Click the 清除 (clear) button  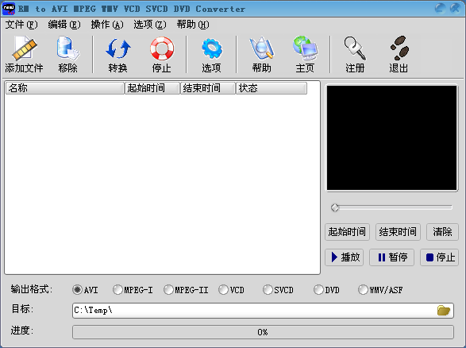click(x=442, y=232)
